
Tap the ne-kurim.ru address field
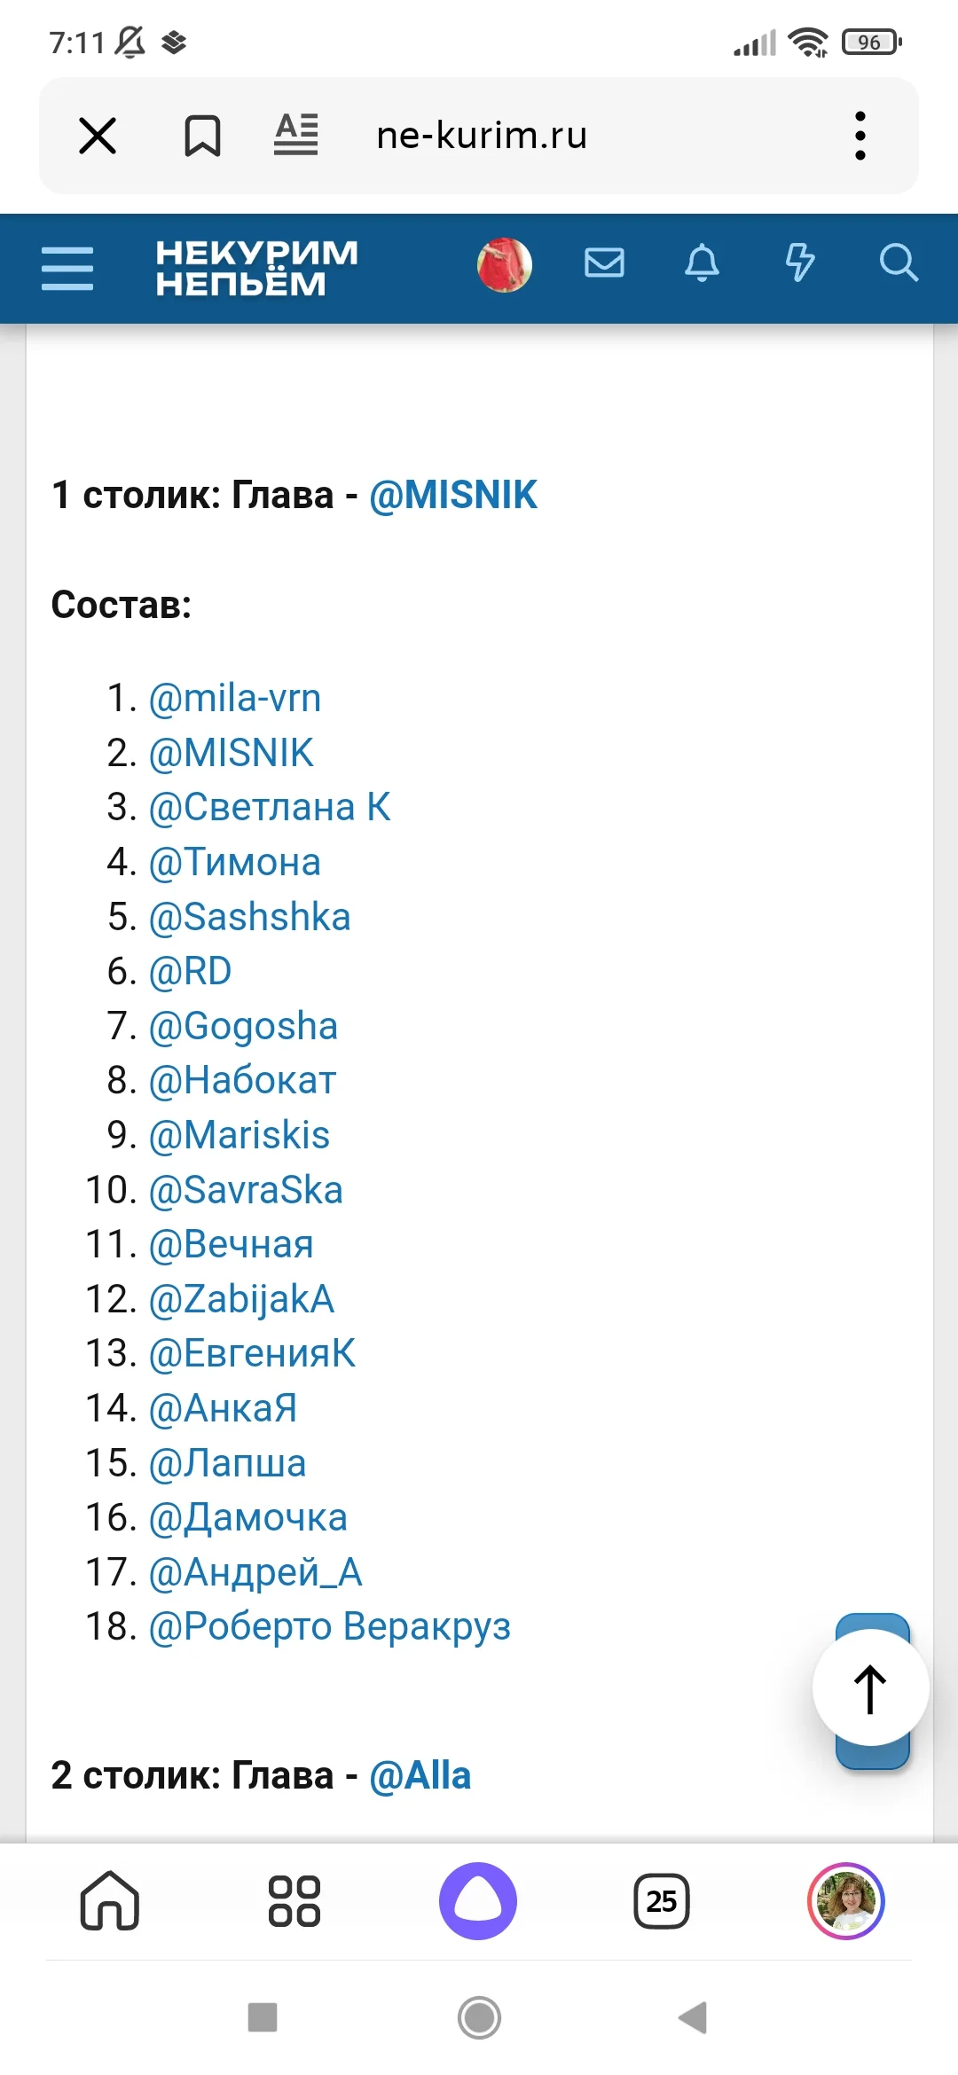pos(482,136)
